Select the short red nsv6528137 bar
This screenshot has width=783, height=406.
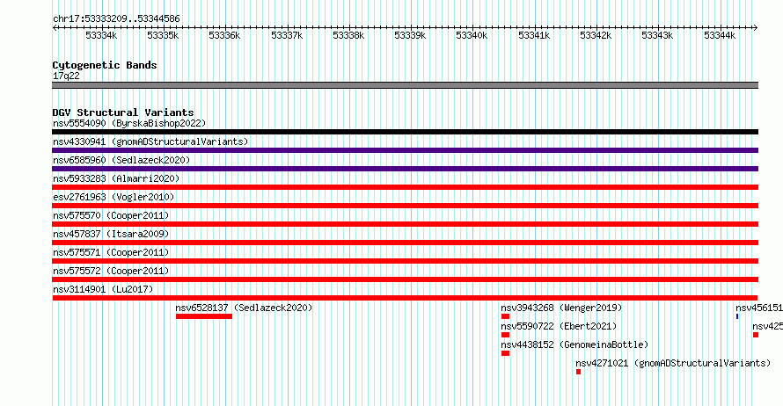(204, 316)
